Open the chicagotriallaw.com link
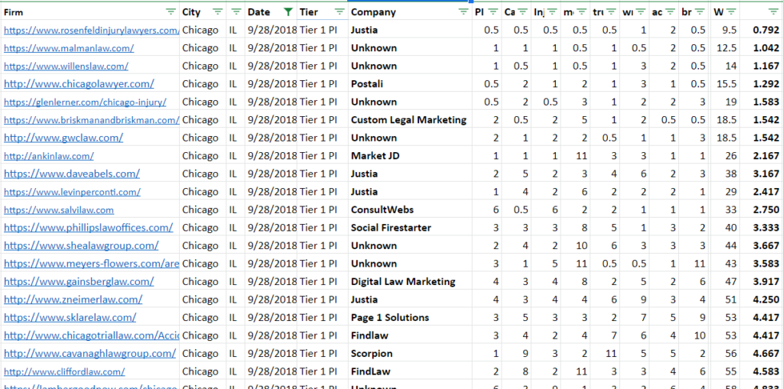 (92, 336)
